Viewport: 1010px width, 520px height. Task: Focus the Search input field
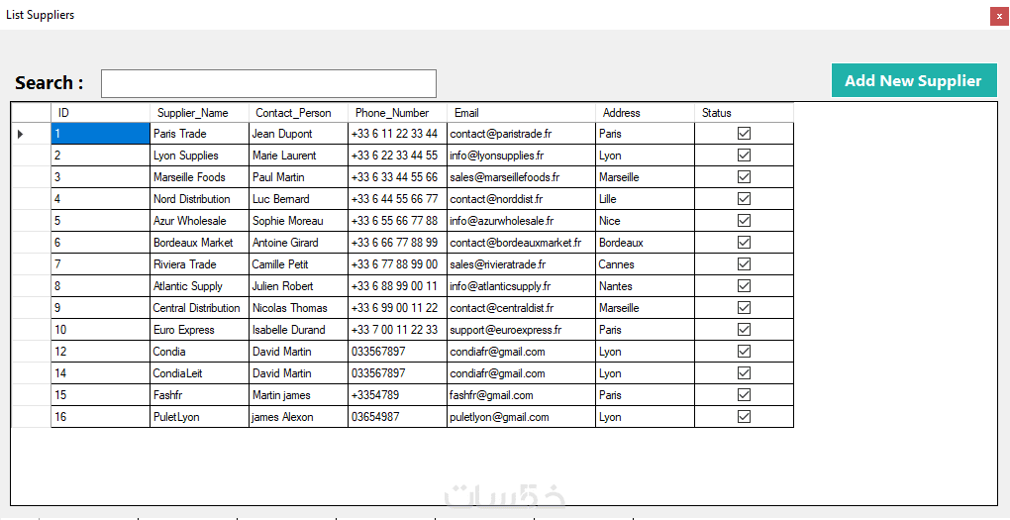coord(268,84)
